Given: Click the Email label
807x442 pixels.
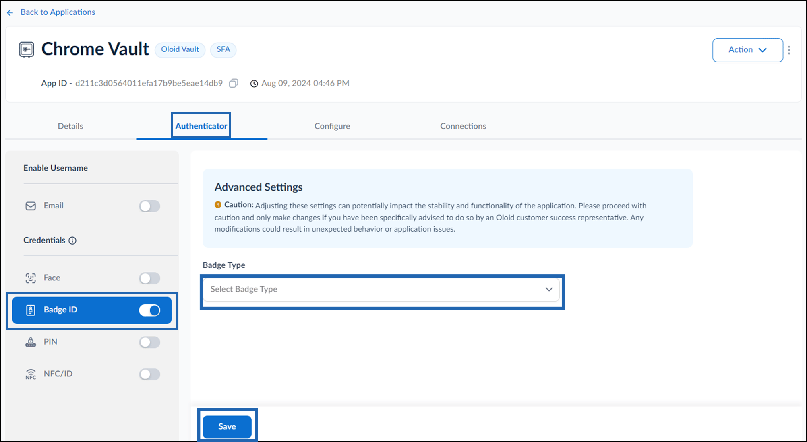Looking at the screenshot, I should (54, 206).
